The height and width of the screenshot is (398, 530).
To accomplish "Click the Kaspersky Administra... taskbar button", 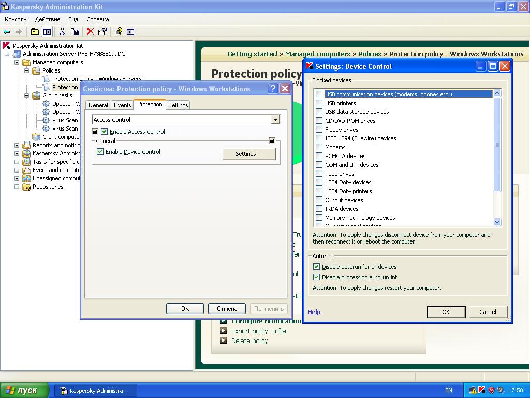I will [x=96, y=390].
